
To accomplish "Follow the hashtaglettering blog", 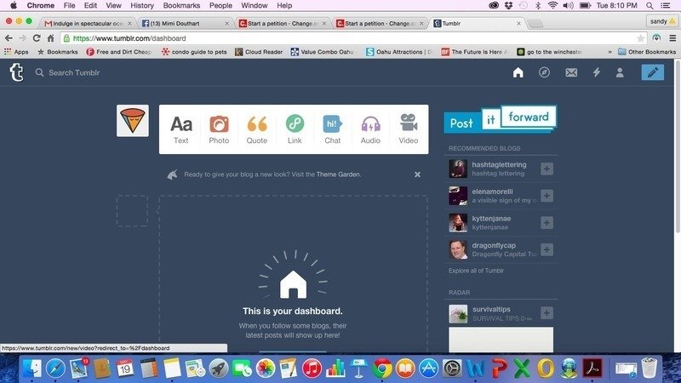I will coord(547,169).
